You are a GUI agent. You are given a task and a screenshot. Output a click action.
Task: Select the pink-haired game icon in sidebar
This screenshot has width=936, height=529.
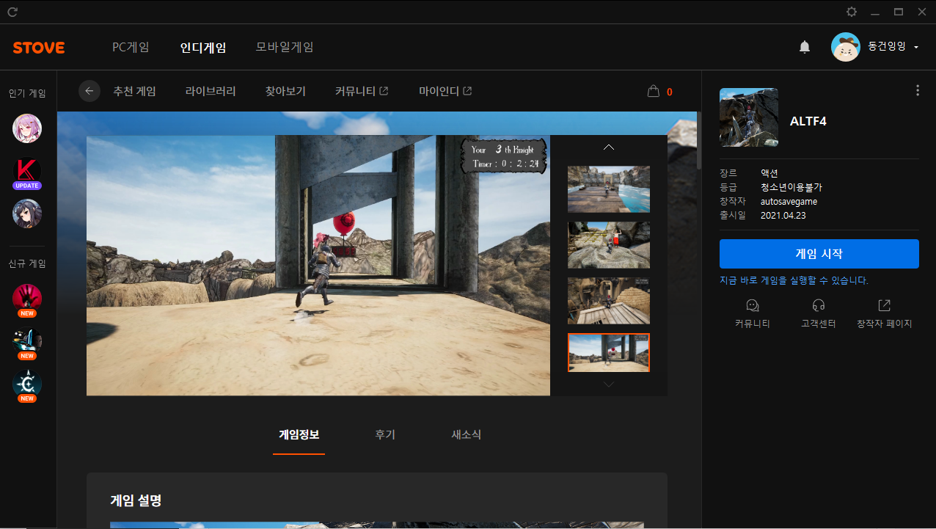tap(27, 128)
